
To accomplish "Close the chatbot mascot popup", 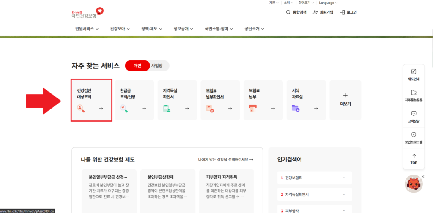I will [x=423, y=176].
